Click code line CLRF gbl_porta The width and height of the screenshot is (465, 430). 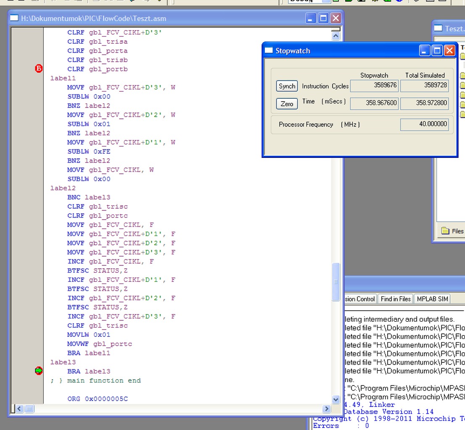pyautogui.click(x=97, y=51)
